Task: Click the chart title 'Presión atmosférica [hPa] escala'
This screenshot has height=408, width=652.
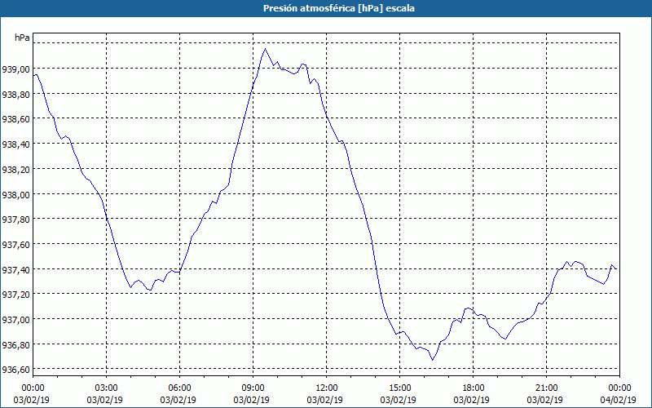Action: tap(339, 8)
